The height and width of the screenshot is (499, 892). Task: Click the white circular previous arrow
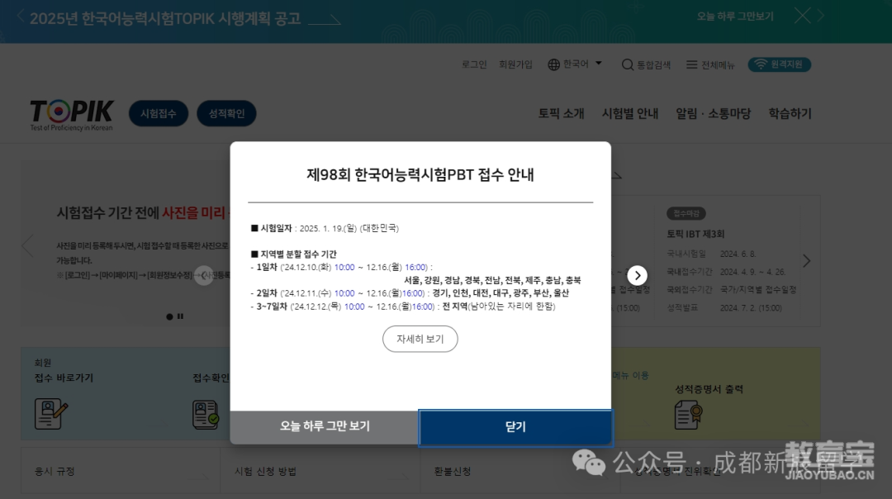tap(204, 275)
